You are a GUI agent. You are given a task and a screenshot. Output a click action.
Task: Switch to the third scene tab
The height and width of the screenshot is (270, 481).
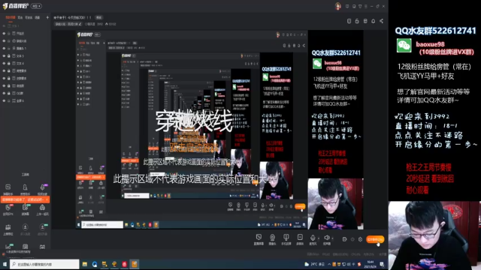click(29, 17)
